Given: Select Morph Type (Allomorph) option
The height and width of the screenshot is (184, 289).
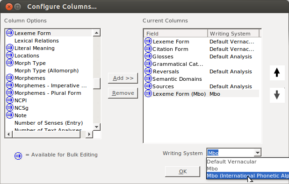Looking at the screenshot, I should tap(47, 71).
